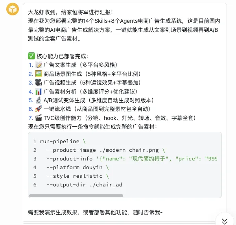Click the microscope icon beside A/B测试变体生成
This screenshot has width=236, height=225.
point(39,100)
